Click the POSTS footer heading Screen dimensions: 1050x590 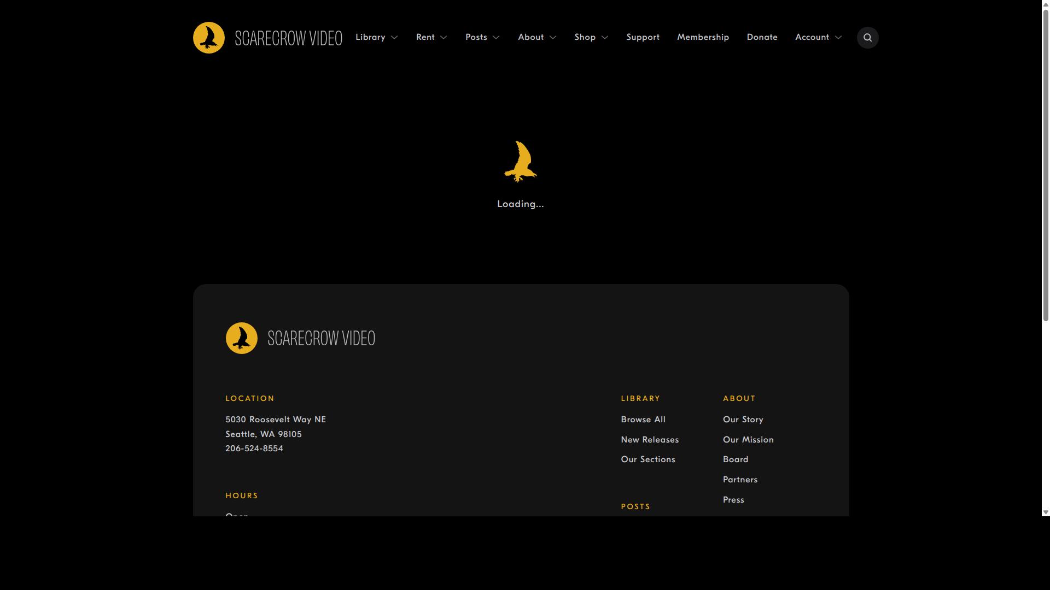point(635,506)
